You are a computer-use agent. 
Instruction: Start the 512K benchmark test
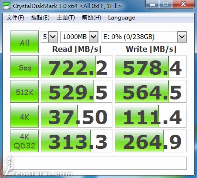point(24,91)
